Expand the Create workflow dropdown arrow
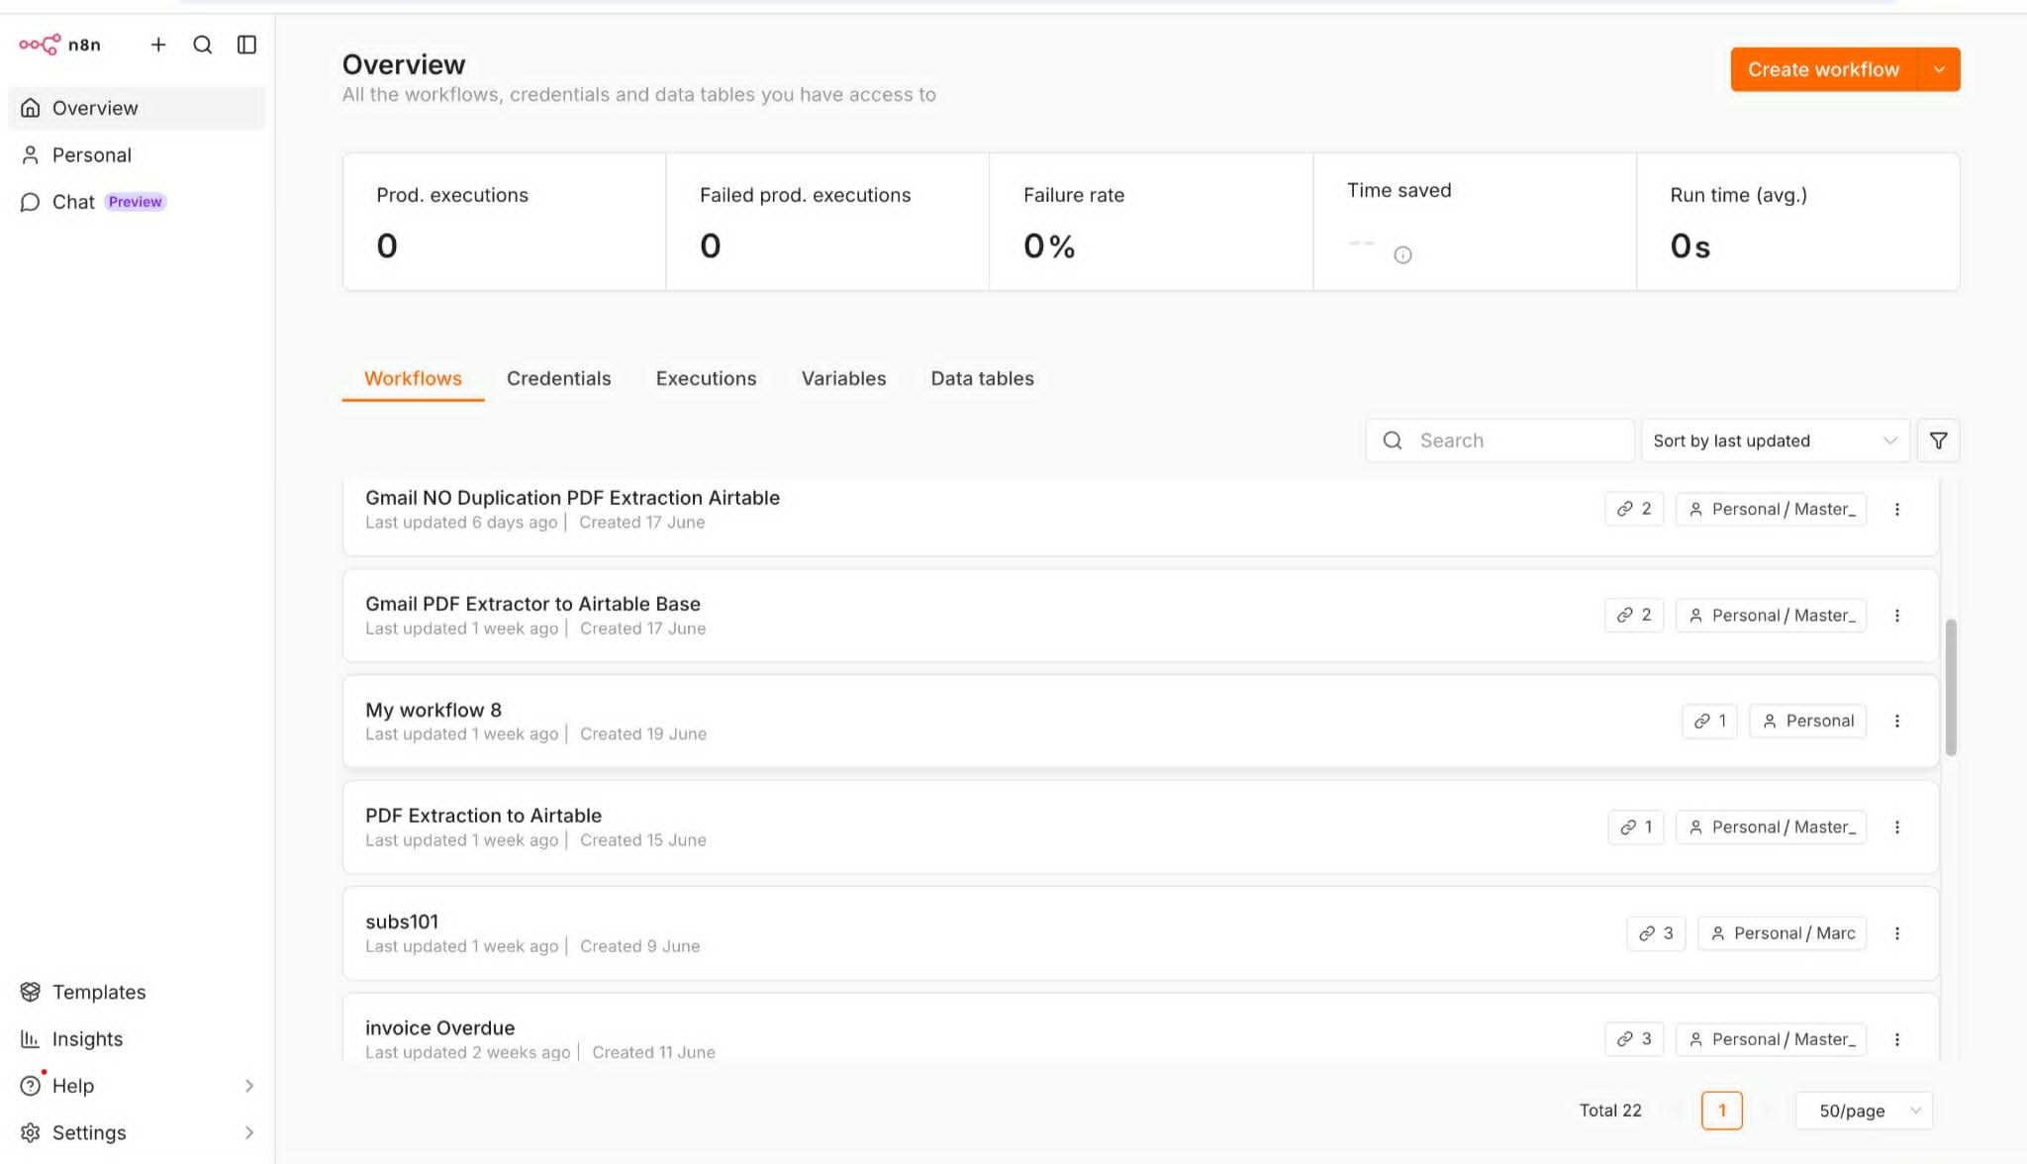Image resolution: width=2027 pixels, height=1164 pixels. [1939, 69]
